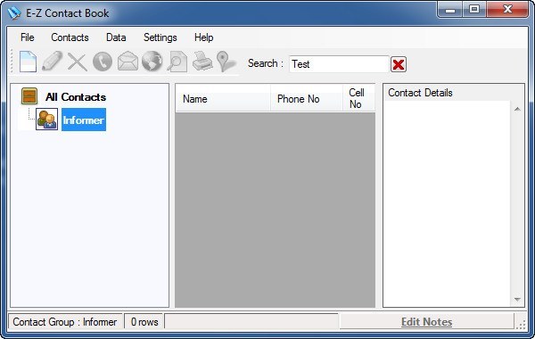Click the New Contact page icon
The image size is (535, 339).
click(x=28, y=62)
